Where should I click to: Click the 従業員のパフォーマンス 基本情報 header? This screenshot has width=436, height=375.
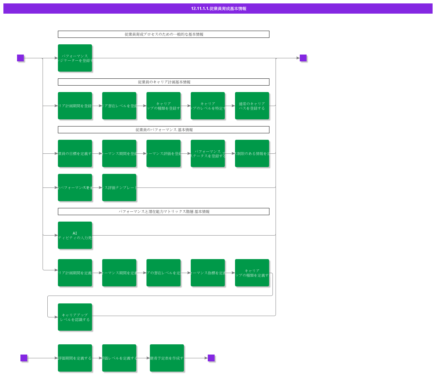[163, 130]
